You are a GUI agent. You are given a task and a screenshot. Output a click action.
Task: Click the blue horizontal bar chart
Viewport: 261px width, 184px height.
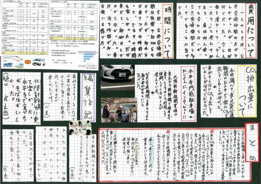tap(88, 57)
